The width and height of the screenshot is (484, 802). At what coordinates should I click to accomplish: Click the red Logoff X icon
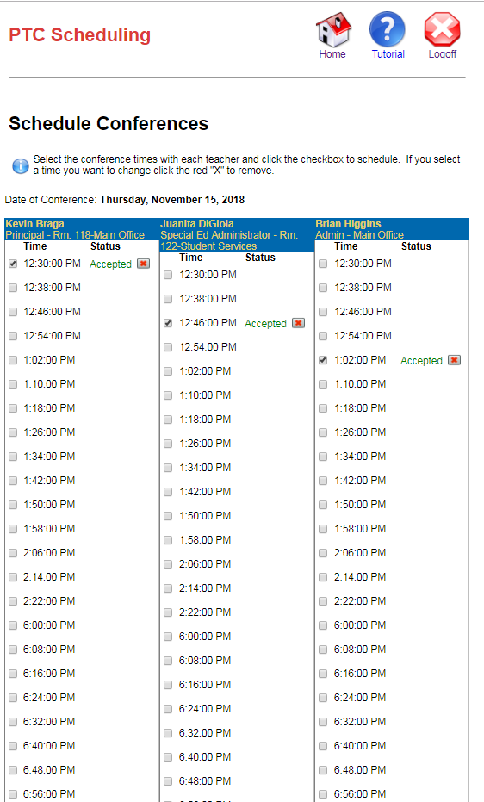click(x=442, y=29)
